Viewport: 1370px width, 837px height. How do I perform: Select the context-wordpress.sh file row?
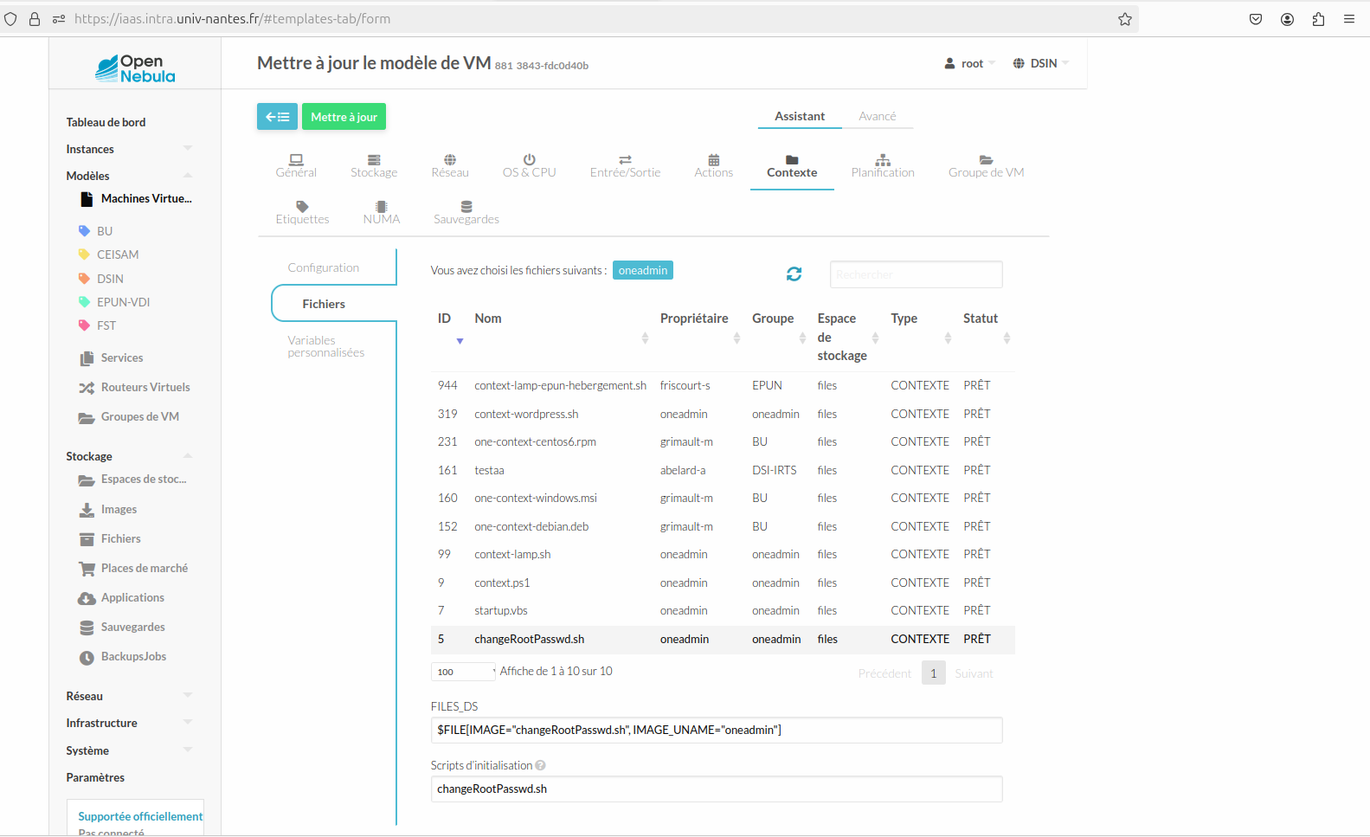723,414
